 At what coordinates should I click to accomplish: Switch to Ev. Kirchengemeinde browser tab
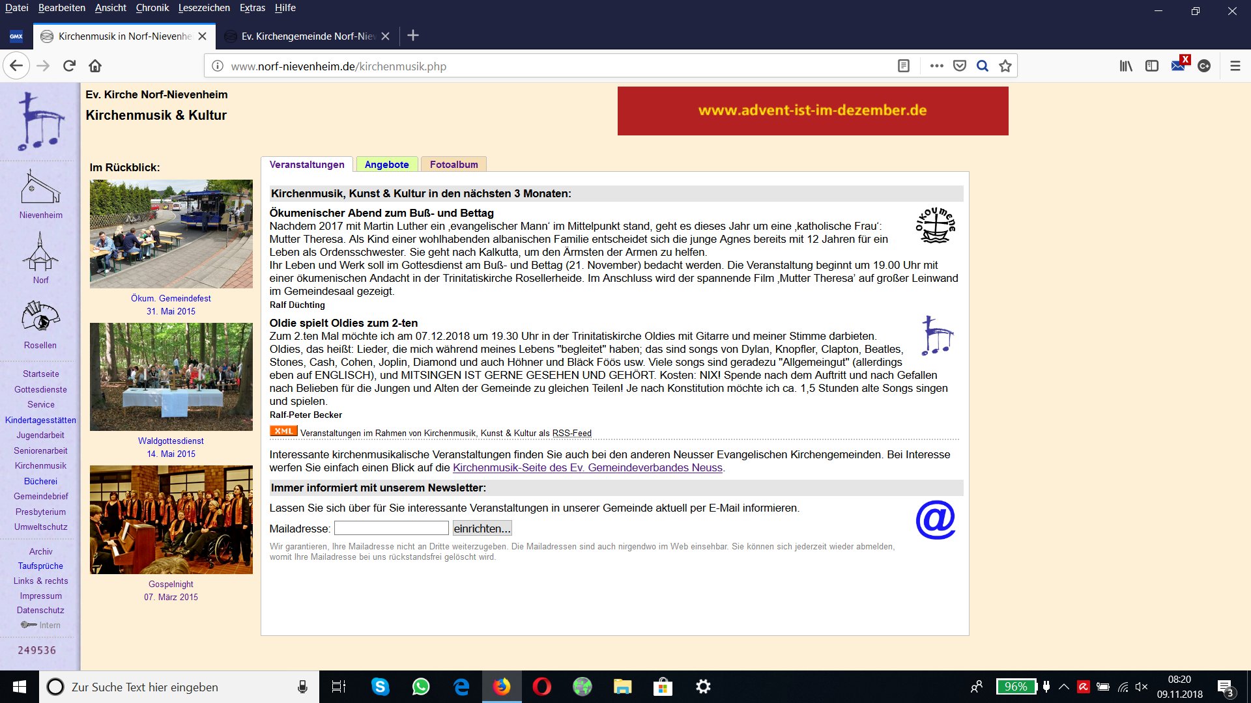(307, 36)
